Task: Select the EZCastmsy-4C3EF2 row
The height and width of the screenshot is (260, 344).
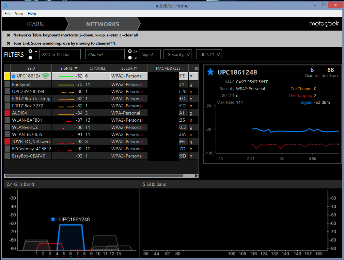Action: [x=102, y=149]
